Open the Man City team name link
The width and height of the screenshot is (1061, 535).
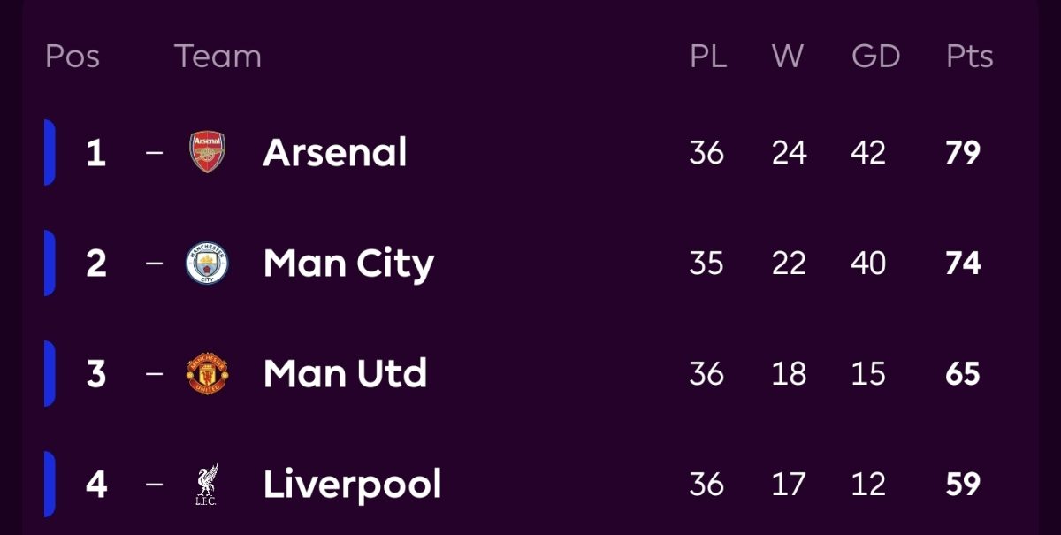coord(348,264)
